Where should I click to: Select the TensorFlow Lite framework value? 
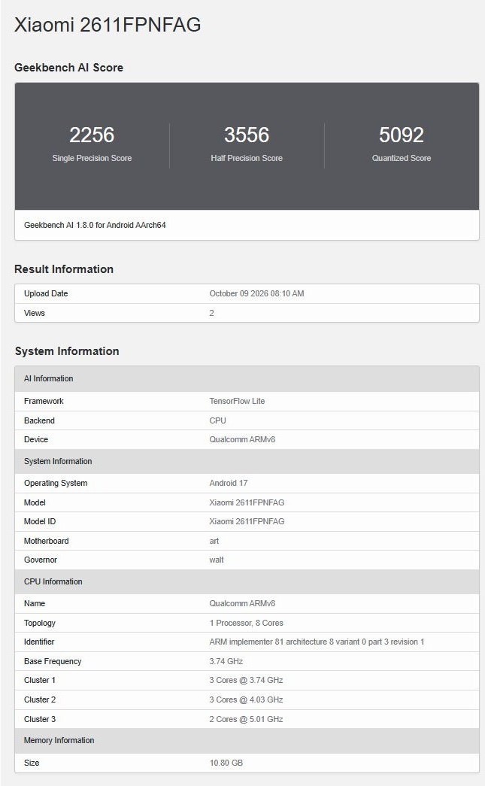[237, 401]
